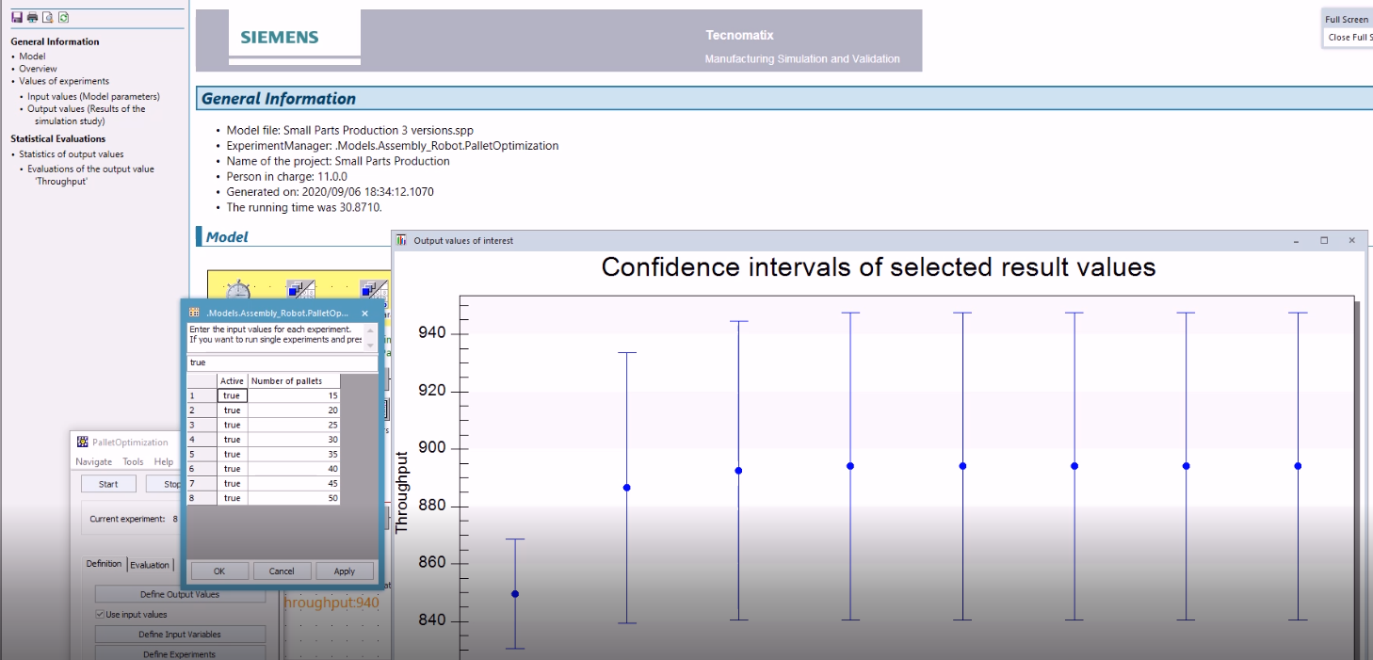Select the pallets cell with value 20

tap(294, 410)
